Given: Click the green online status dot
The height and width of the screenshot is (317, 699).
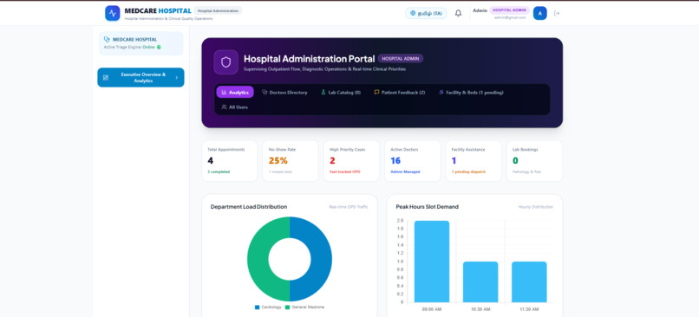Looking at the screenshot, I should coord(159,47).
